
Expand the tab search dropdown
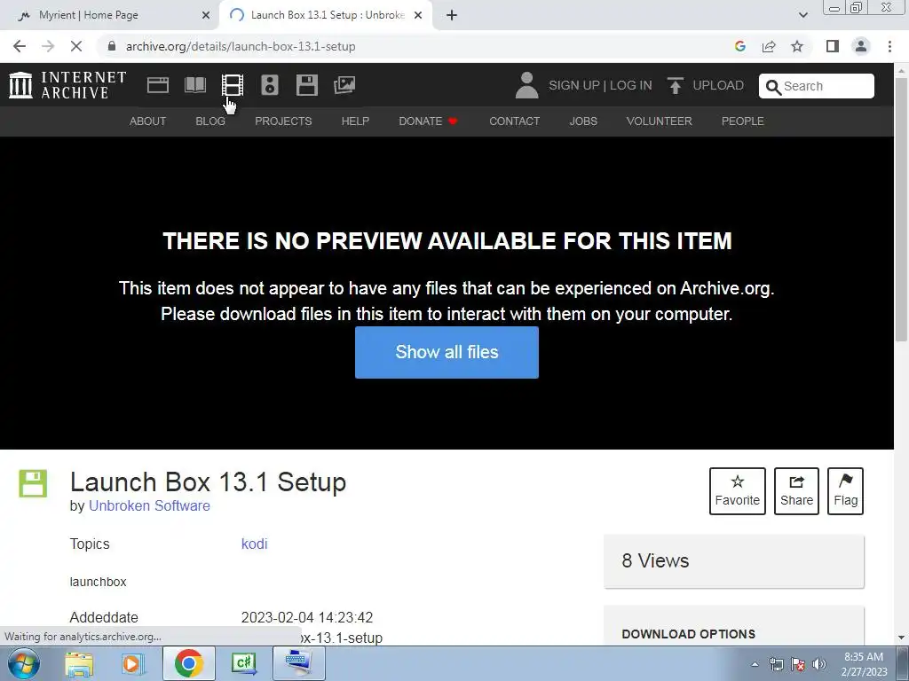(x=802, y=16)
